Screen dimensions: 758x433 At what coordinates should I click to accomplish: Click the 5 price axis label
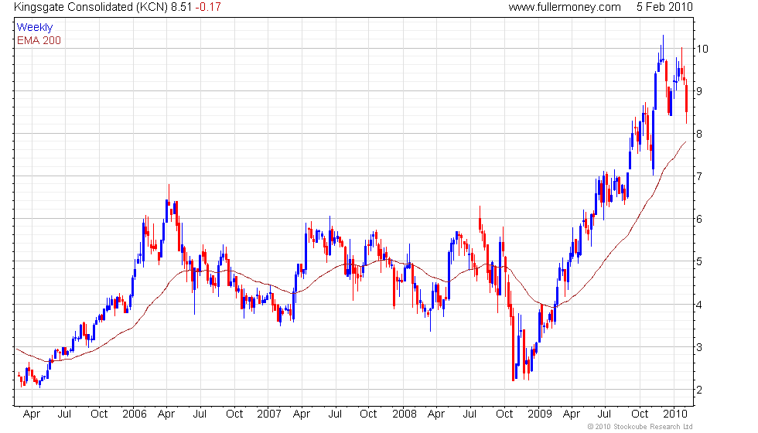coord(699,261)
